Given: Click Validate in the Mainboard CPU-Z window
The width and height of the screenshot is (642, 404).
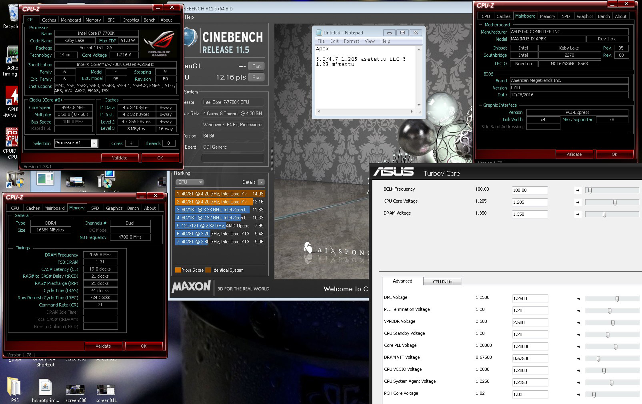Looking at the screenshot, I should 574,154.
